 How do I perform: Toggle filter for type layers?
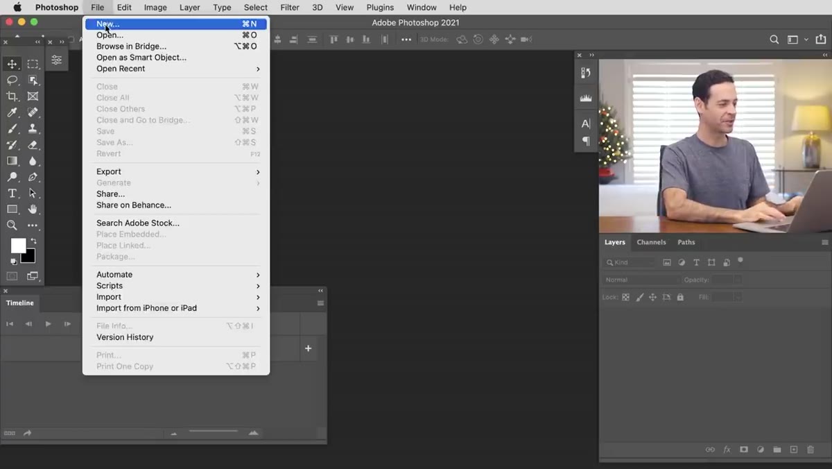tap(697, 263)
